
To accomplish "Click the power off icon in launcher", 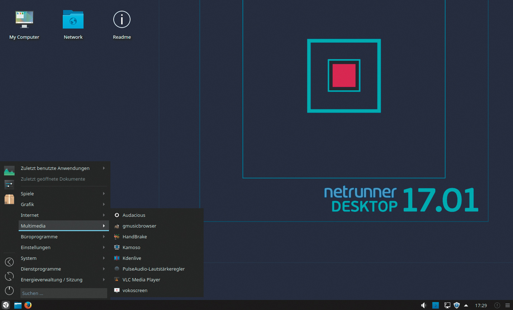I will [9, 290].
